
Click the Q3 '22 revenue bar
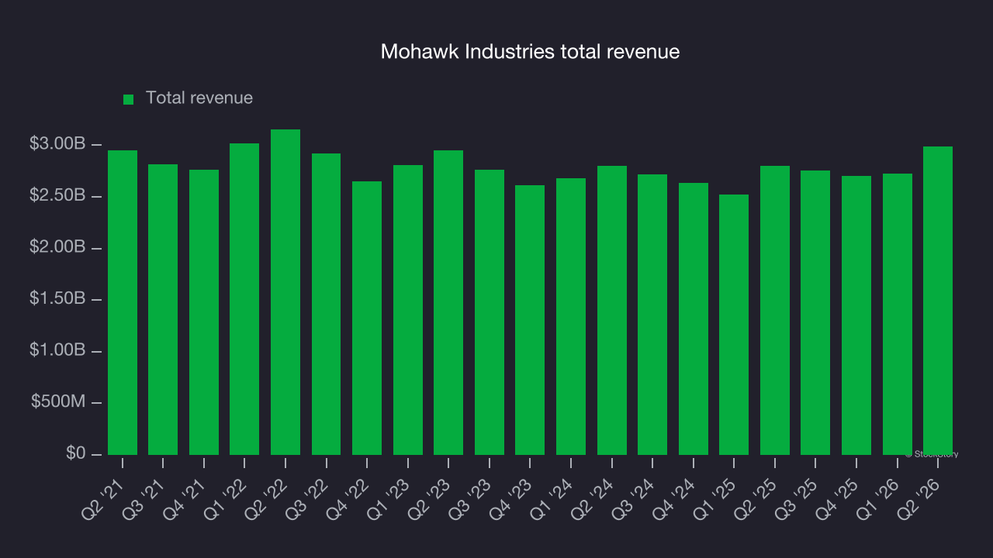[x=326, y=304]
